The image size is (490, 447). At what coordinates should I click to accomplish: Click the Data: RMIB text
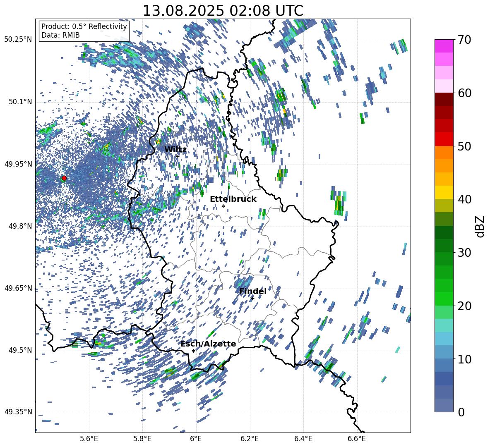(x=60, y=35)
